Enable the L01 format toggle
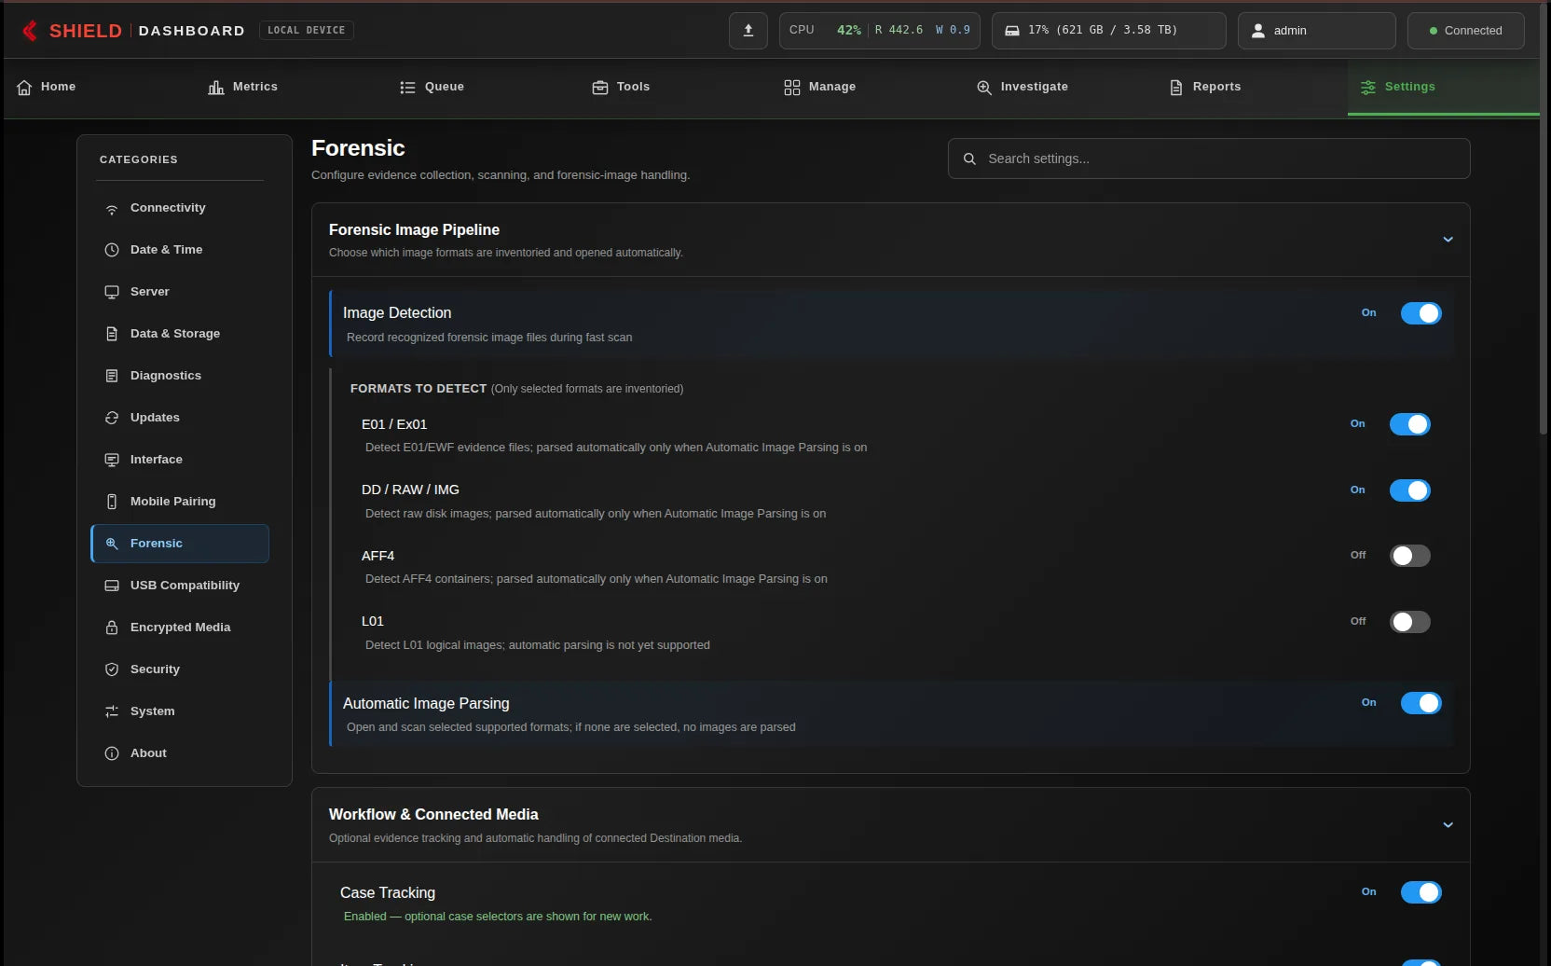This screenshot has width=1551, height=966. 1409,622
